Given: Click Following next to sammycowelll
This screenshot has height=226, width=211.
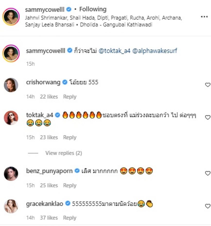Looking at the screenshot, I should click(x=93, y=9).
